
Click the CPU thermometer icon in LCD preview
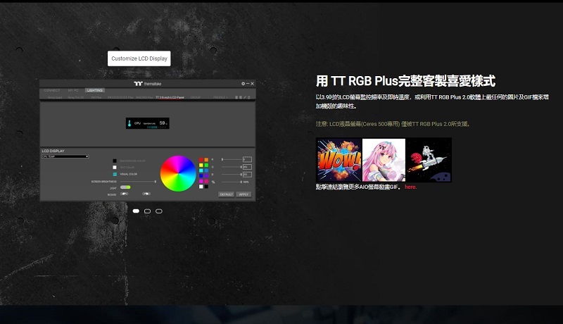pyautogui.click(x=129, y=123)
